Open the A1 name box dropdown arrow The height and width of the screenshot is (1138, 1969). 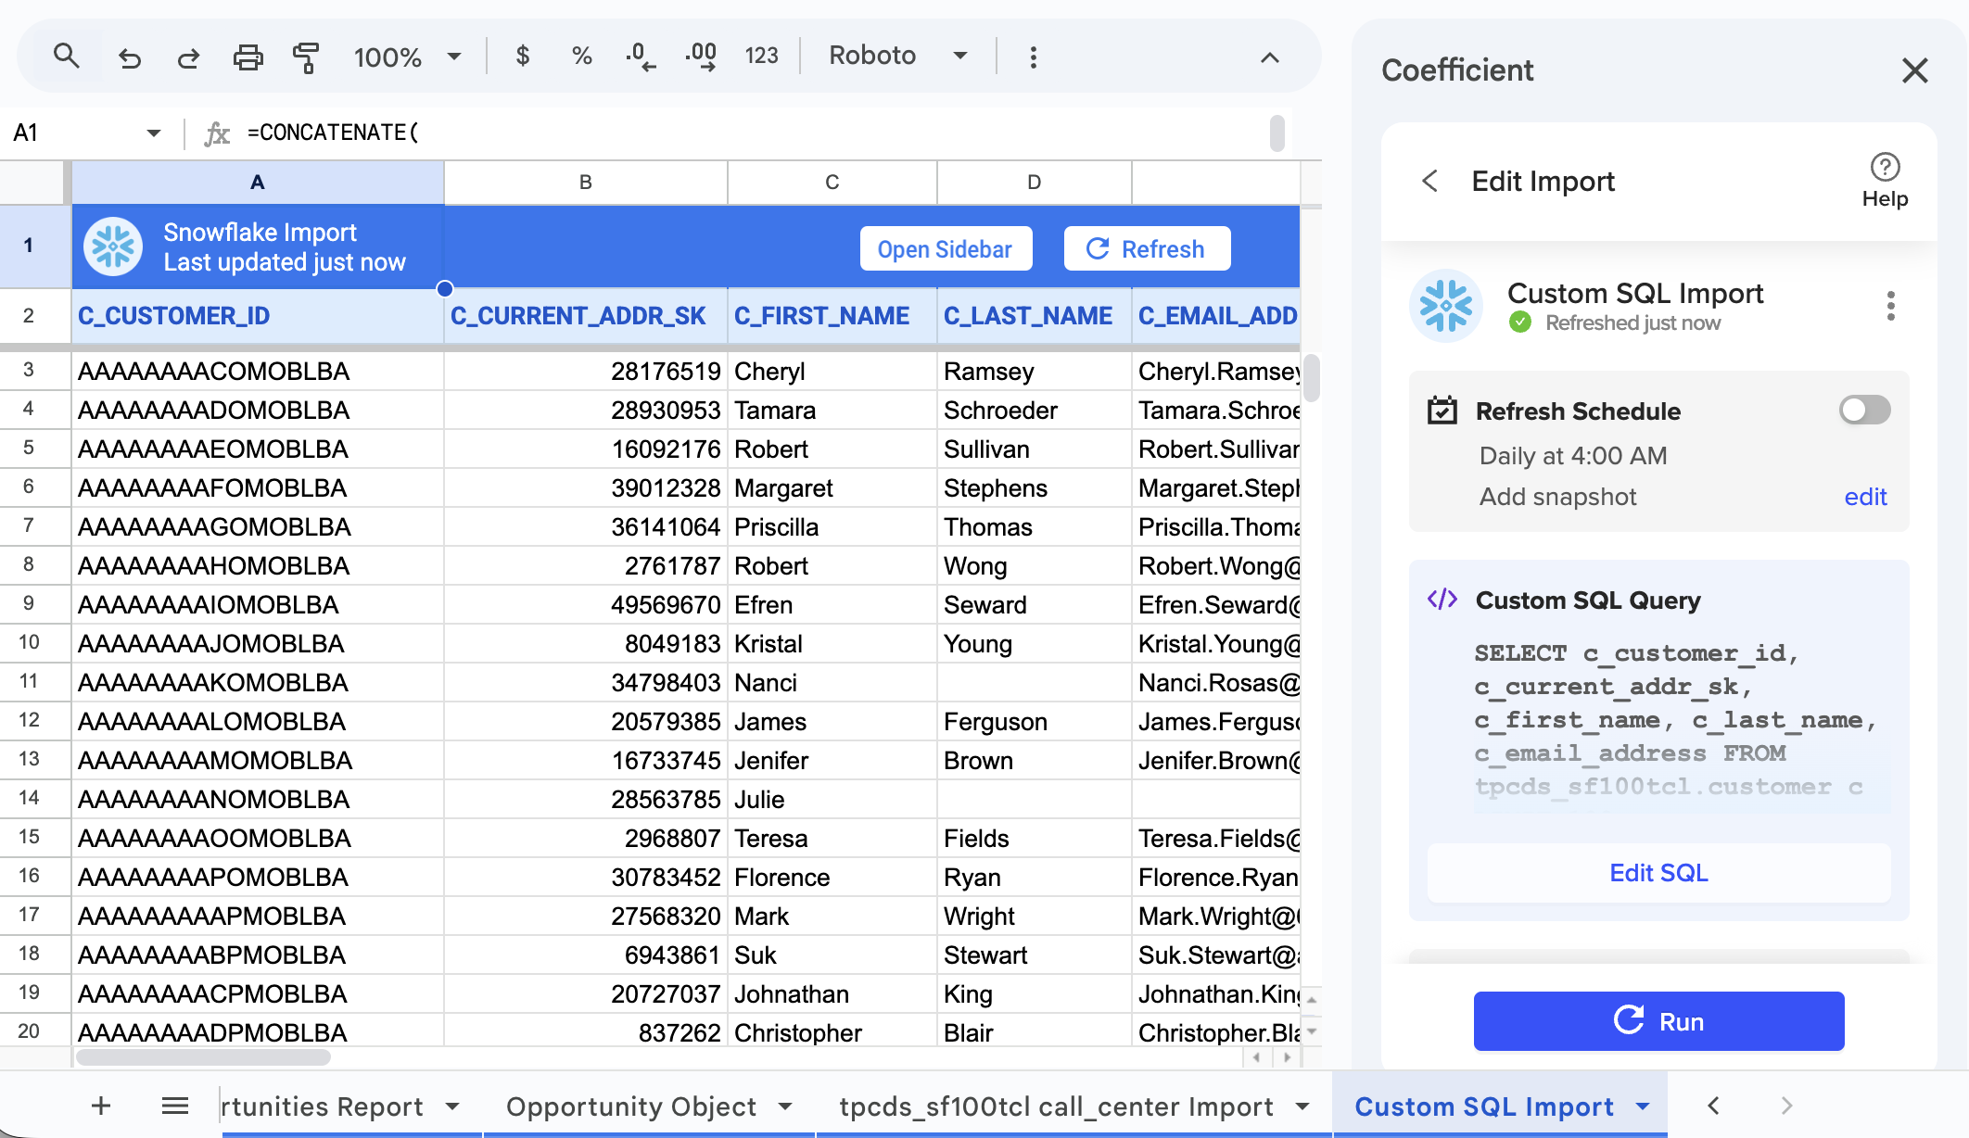point(154,133)
